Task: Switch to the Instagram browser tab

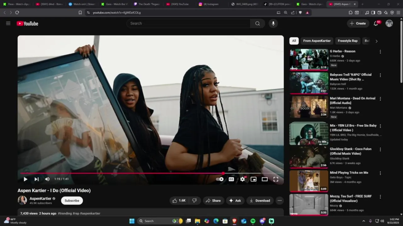Action: [211, 4]
